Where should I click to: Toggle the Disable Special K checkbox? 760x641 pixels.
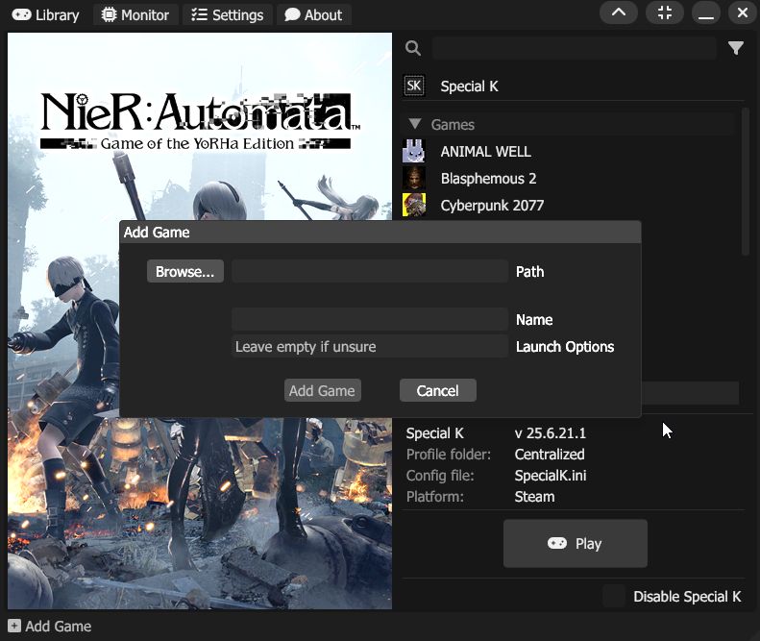[614, 596]
